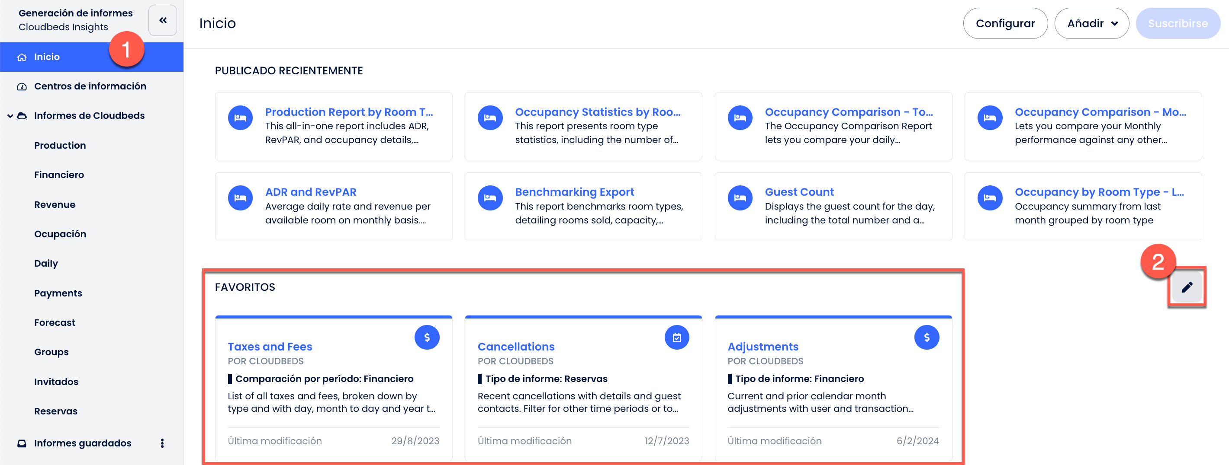Open Production Report by Room Type link
Viewport: 1229px width, 465px height.
click(x=349, y=112)
